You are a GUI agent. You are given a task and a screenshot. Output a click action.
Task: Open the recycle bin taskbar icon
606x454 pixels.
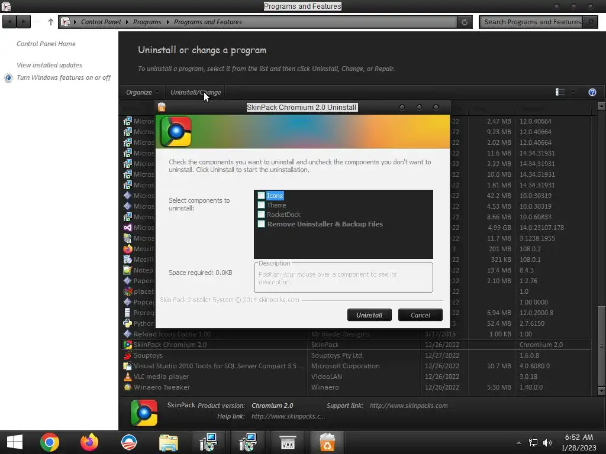(x=327, y=442)
